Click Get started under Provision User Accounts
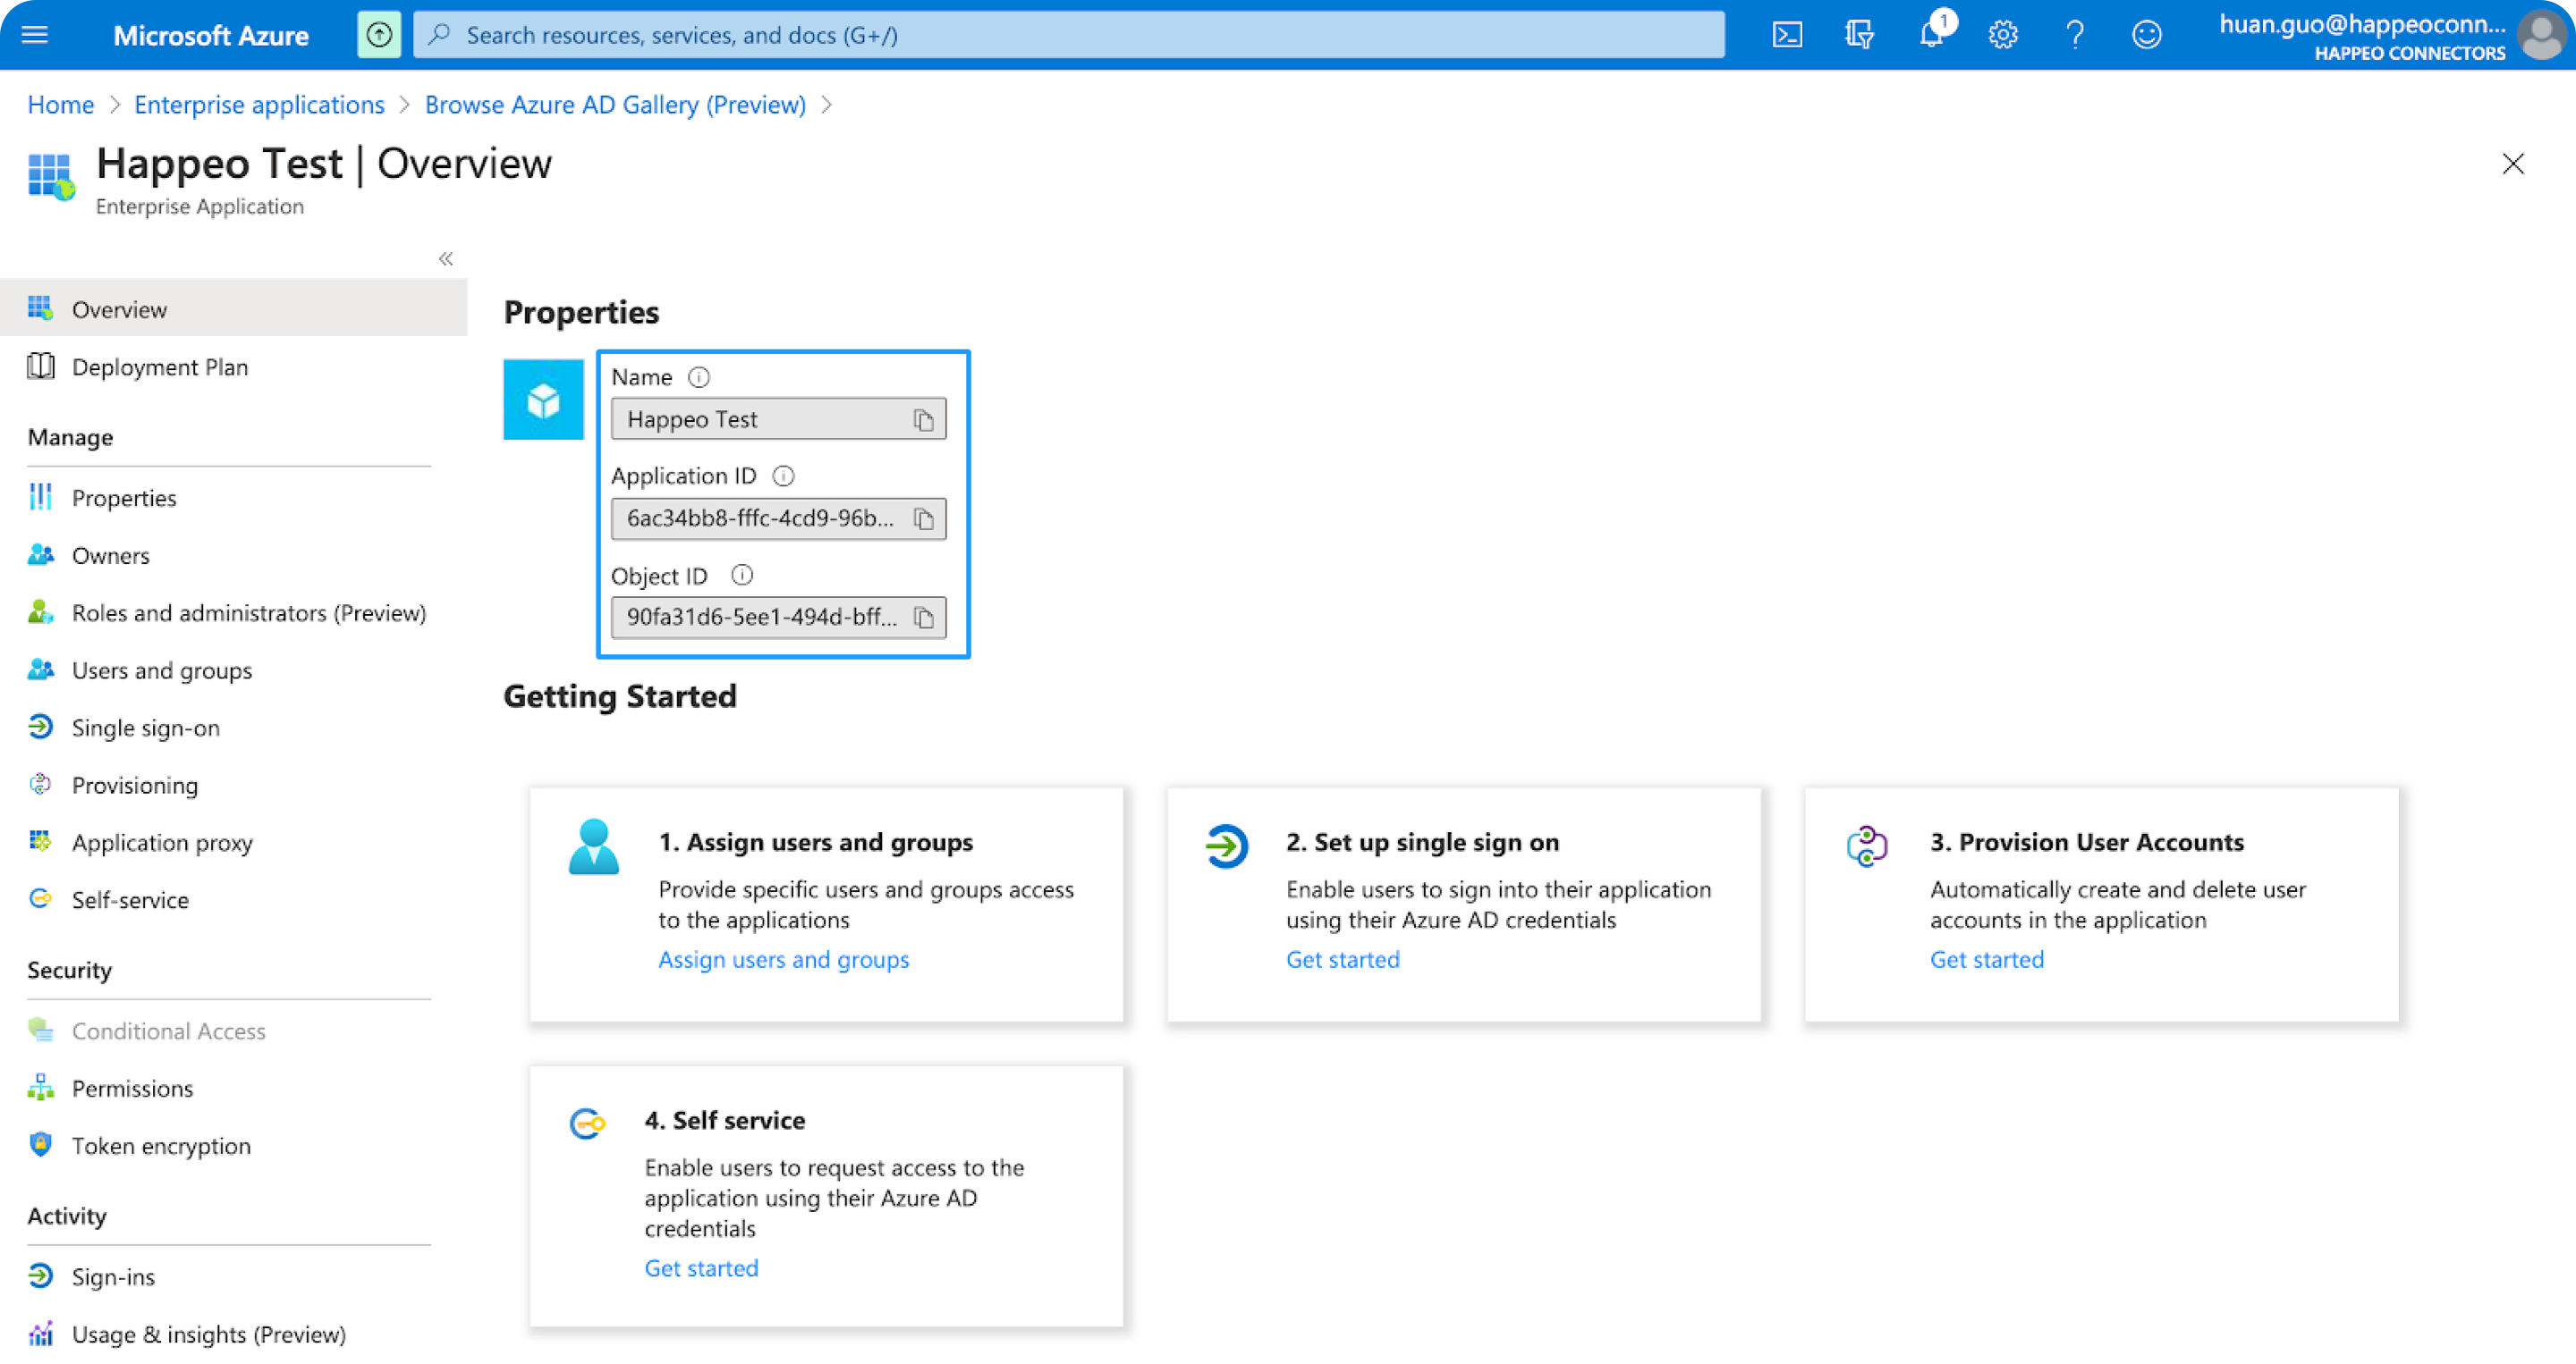 (x=1986, y=959)
